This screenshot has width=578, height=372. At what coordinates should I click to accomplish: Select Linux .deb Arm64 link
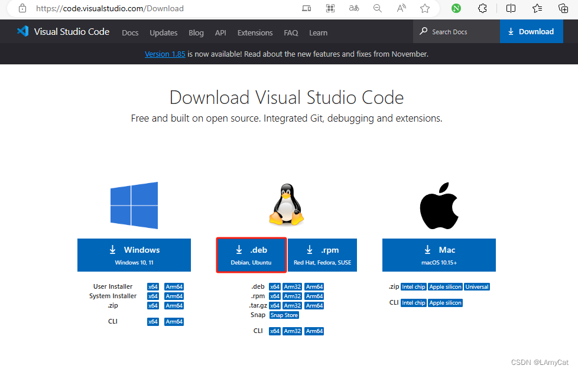click(314, 286)
